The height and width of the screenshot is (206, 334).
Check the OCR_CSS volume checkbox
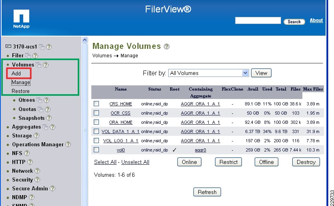(x=96, y=113)
